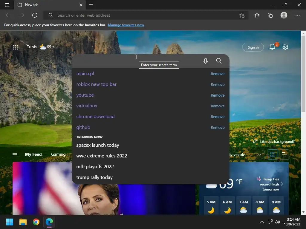The width and height of the screenshot is (306, 229).
Task: Open the tab actions menu icon
Action: pos(7,5)
